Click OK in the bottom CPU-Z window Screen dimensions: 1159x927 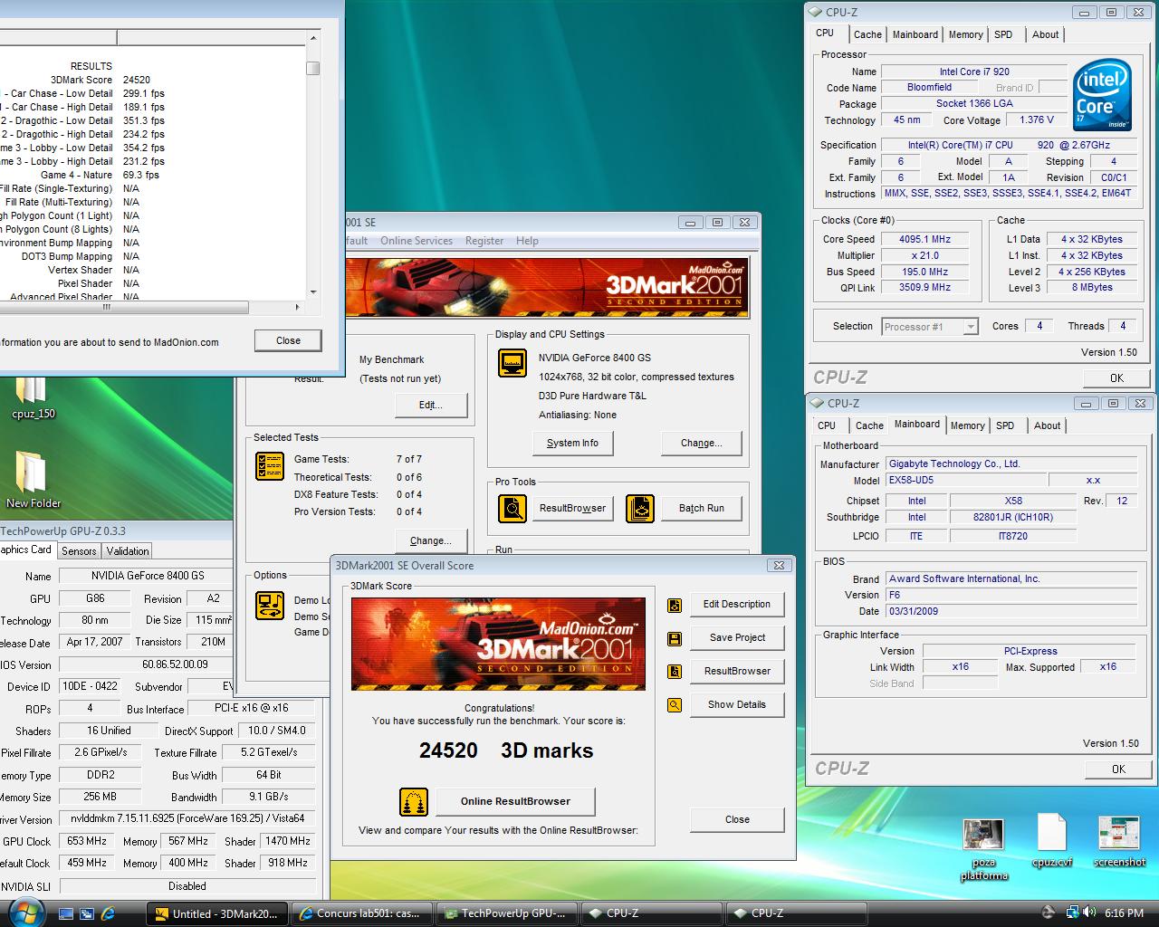(1118, 769)
